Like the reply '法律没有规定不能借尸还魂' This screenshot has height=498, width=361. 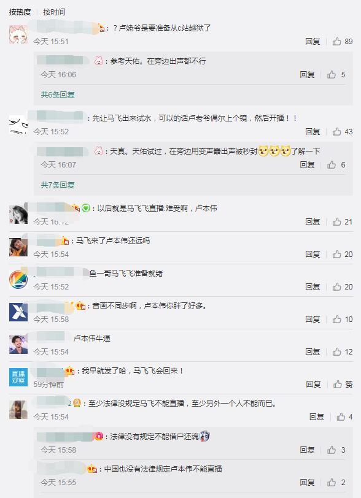pyautogui.click(x=332, y=450)
